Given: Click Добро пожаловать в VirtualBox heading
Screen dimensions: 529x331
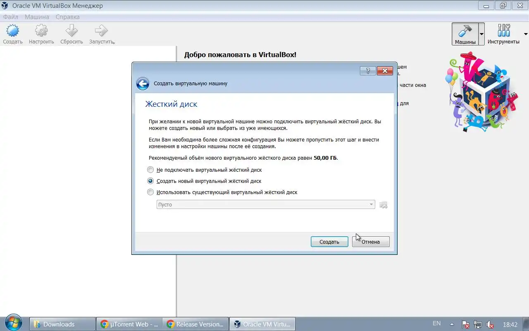Looking at the screenshot, I should click(x=240, y=54).
